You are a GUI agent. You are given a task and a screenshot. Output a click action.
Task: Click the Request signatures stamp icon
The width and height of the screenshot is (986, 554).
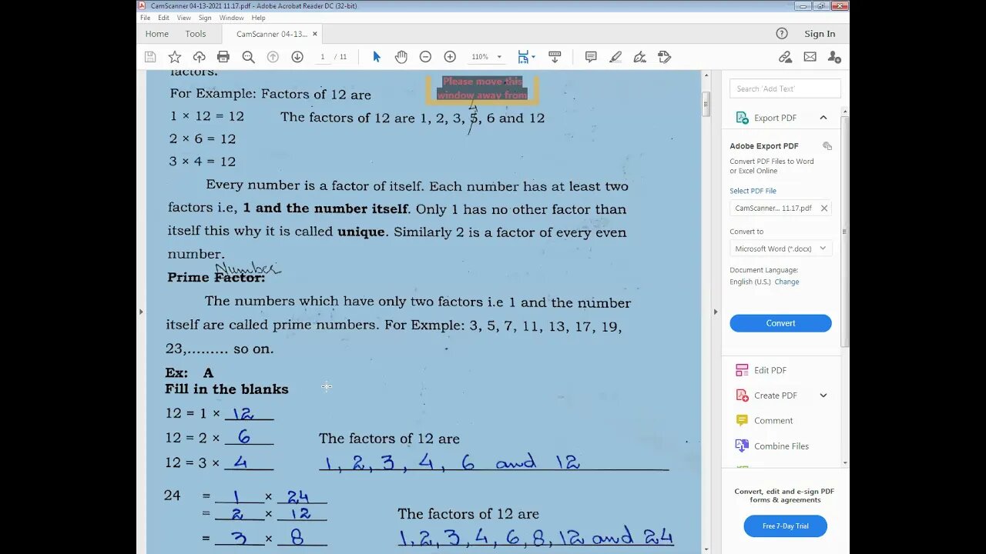[x=665, y=57]
